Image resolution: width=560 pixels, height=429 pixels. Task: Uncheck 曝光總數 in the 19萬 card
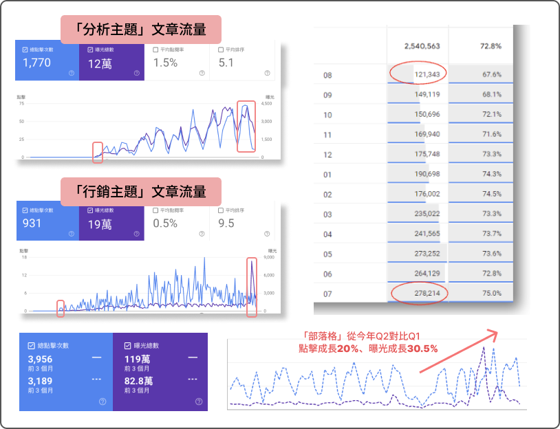(x=90, y=210)
